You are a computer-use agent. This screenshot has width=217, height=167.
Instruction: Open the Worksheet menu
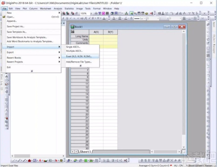click(x=45, y=8)
